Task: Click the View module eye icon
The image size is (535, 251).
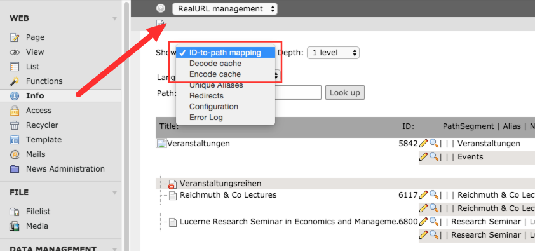Action: click(15, 52)
